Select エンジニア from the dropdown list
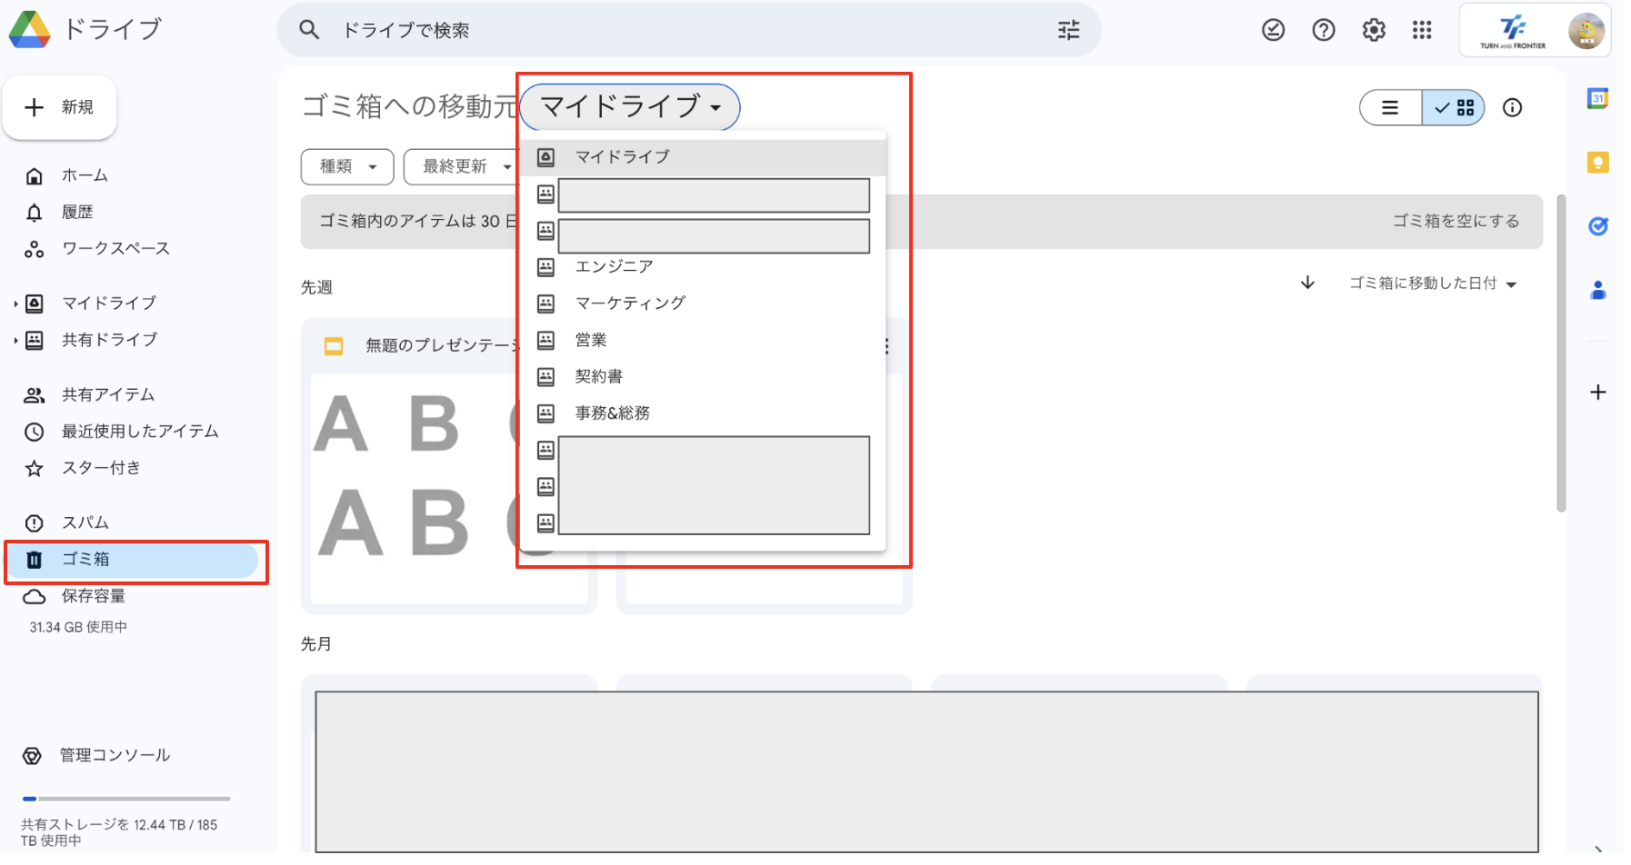This screenshot has height=865, width=1631. 614,266
